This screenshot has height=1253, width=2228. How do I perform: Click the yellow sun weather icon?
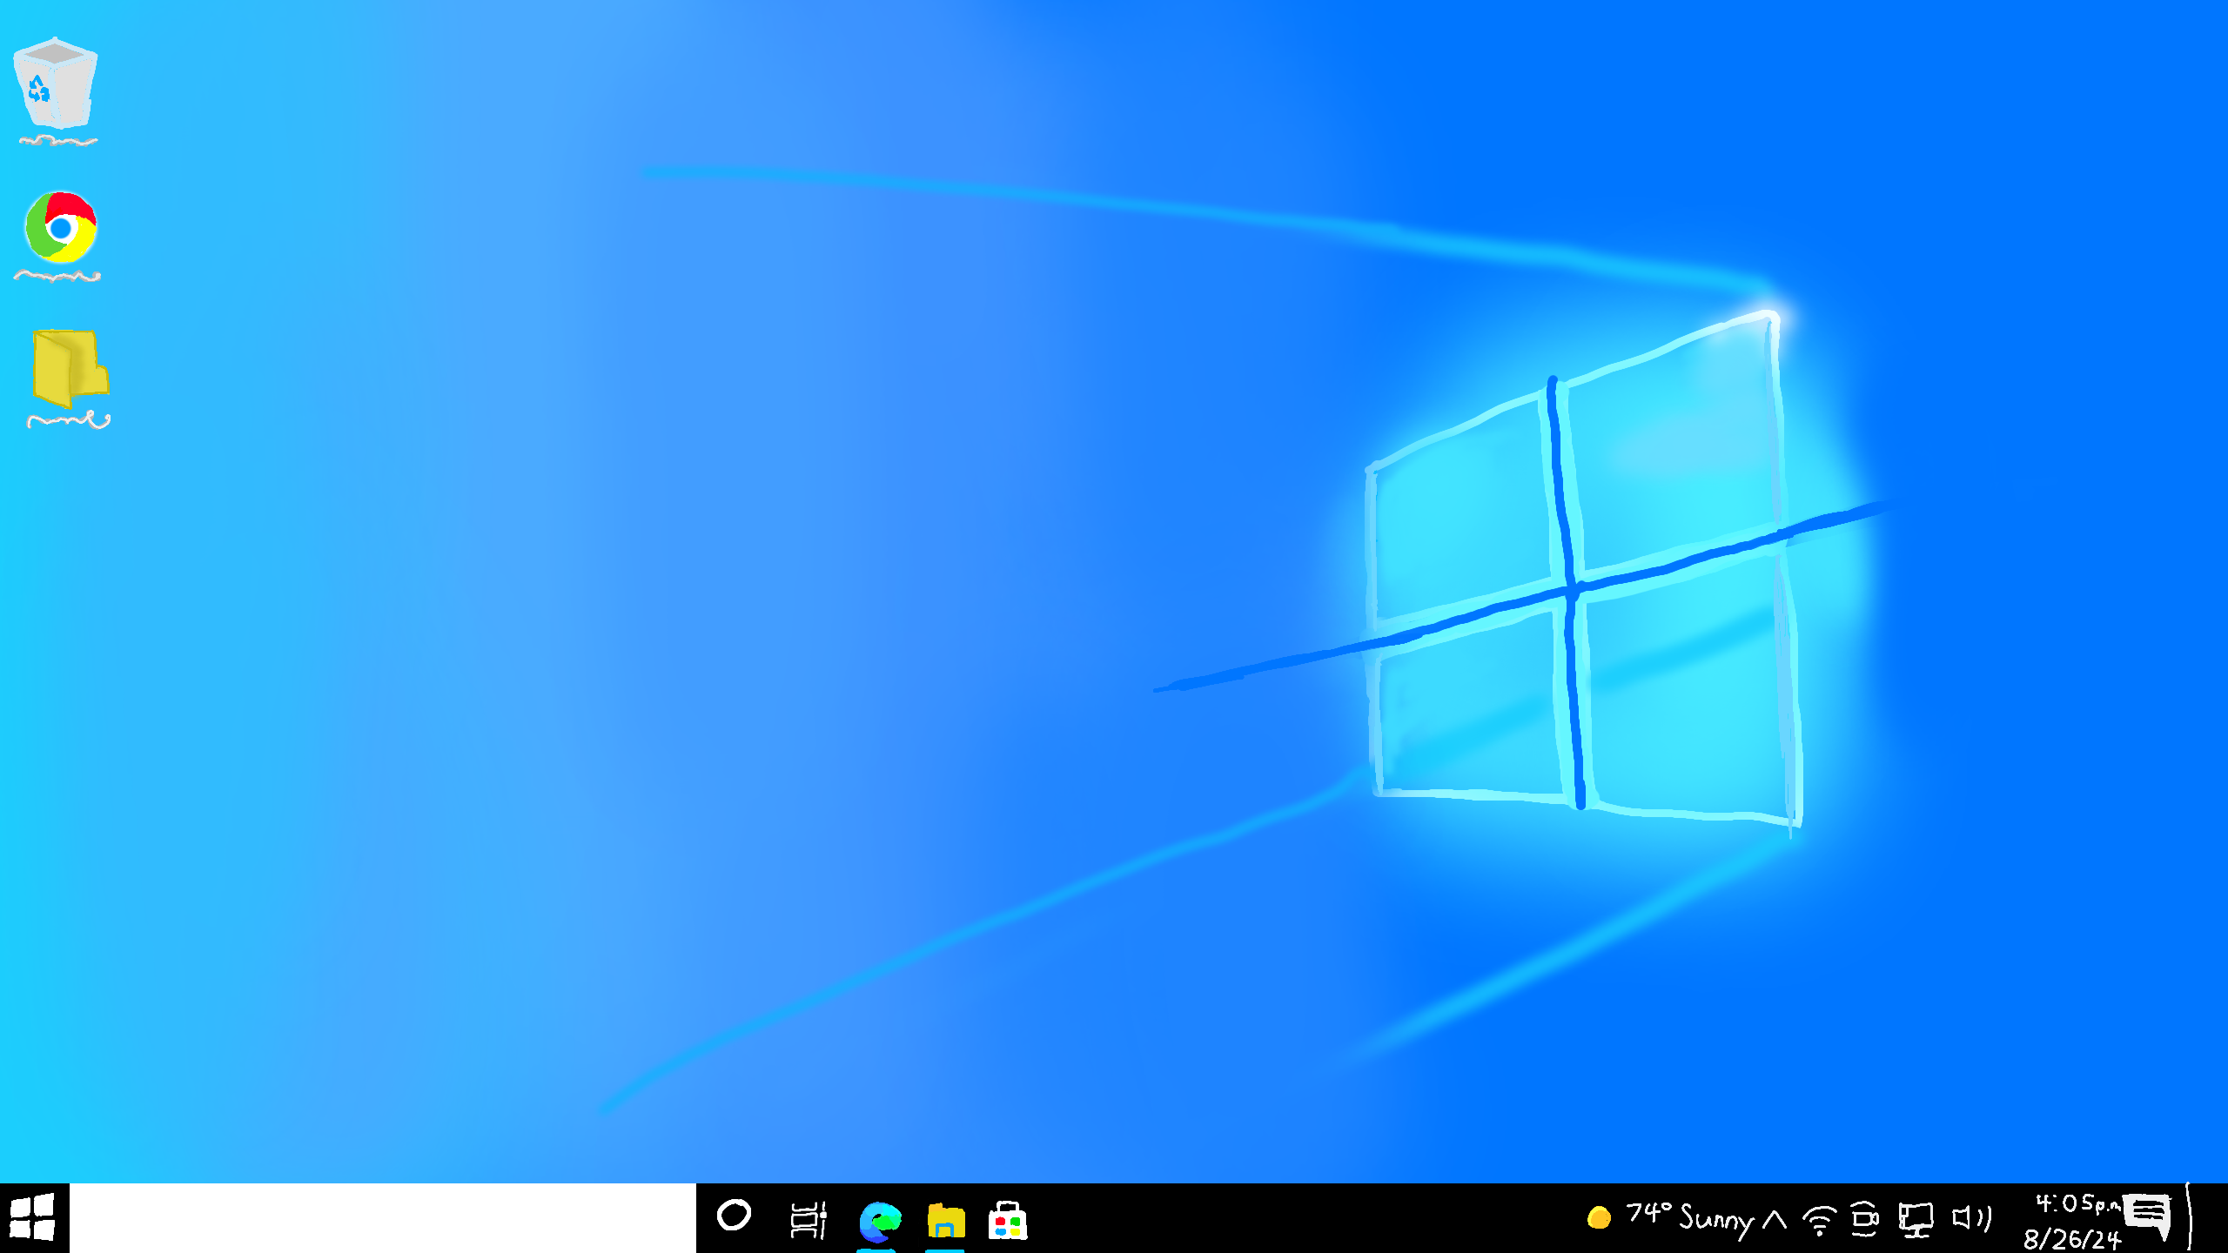(1599, 1217)
